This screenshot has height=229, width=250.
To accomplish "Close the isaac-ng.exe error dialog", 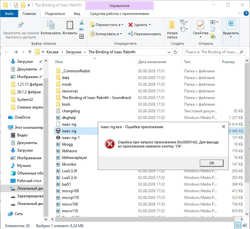I will point(224,127).
